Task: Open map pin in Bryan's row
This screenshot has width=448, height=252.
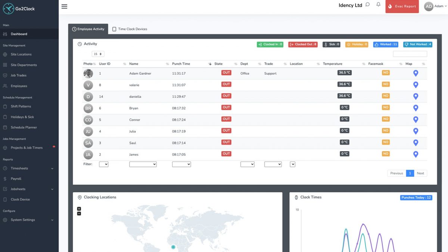Action: (x=416, y=108)
